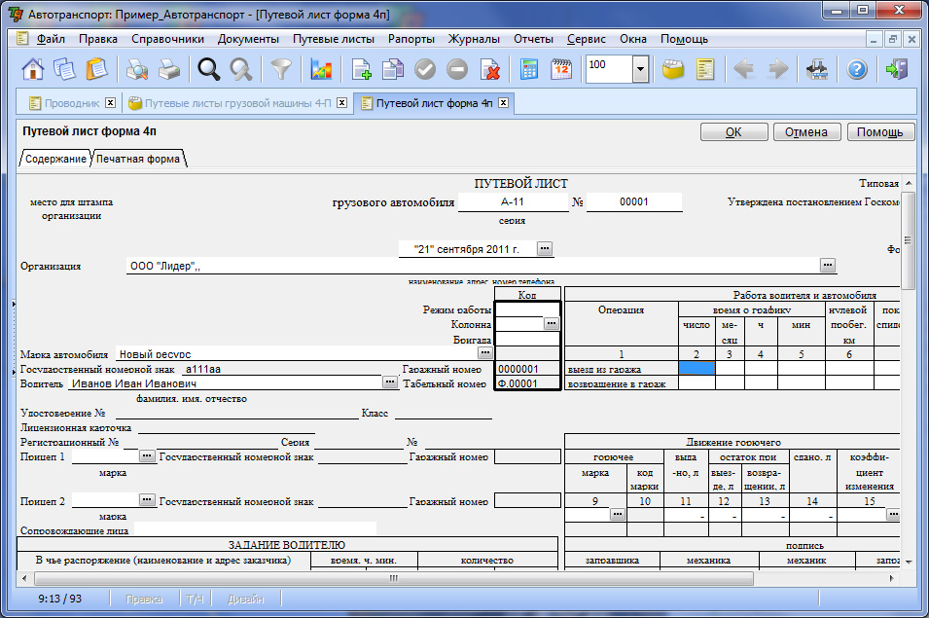Create new document with green plus icon
This screenshot has width=929, height=618.
361,69
